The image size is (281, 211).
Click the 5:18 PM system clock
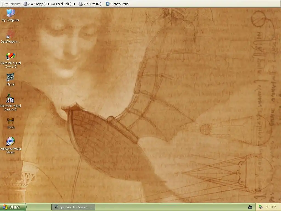click(271, 207)
